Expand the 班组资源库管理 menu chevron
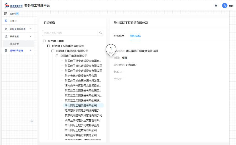 (x=31, y=29)
